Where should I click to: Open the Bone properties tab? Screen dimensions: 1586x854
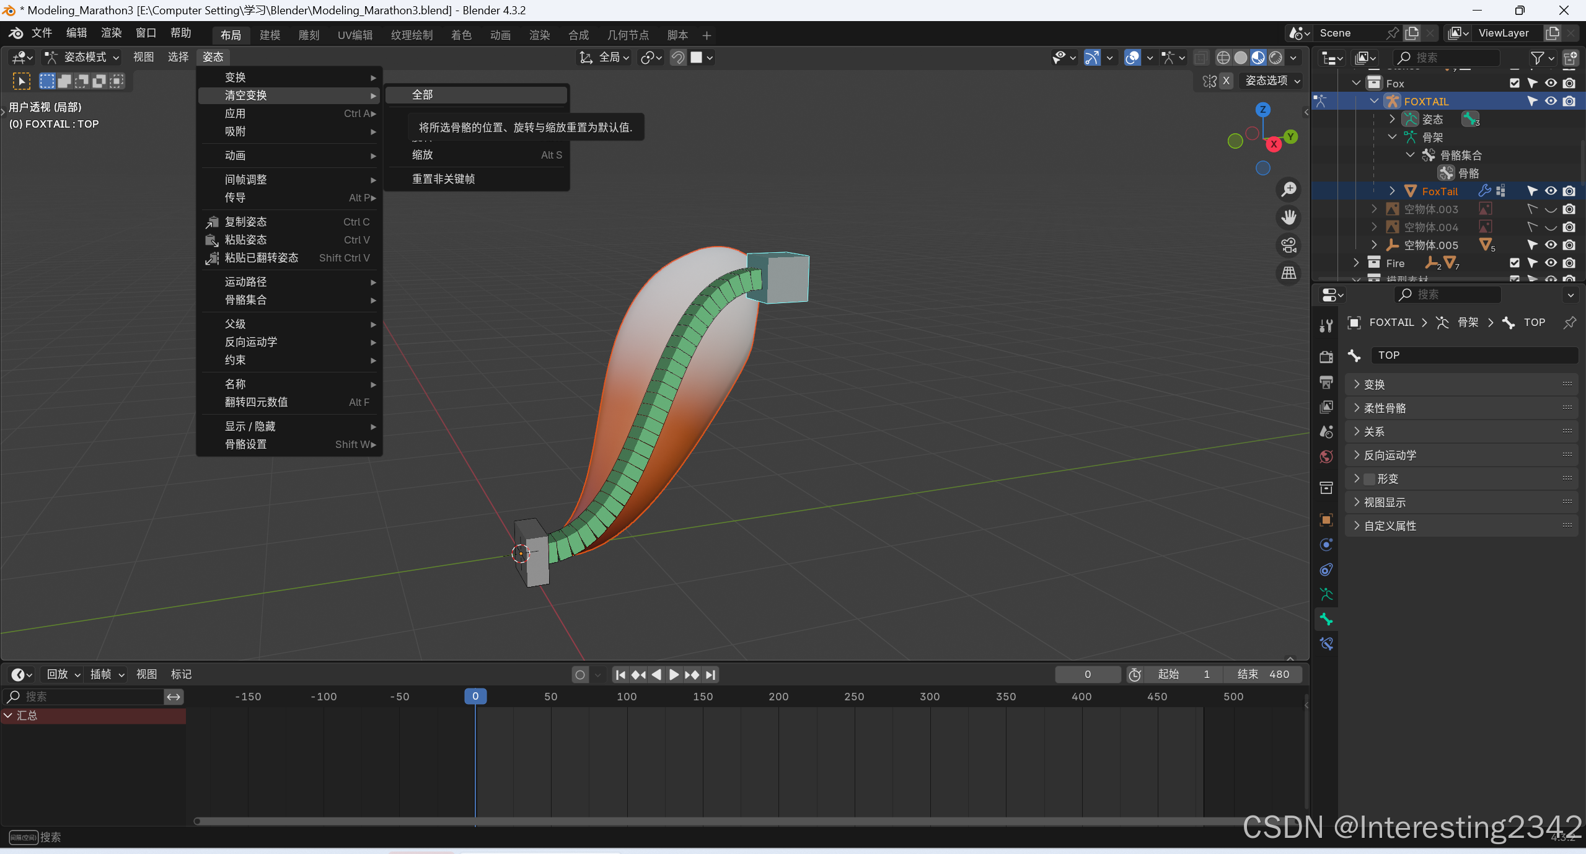(1326, 619)
